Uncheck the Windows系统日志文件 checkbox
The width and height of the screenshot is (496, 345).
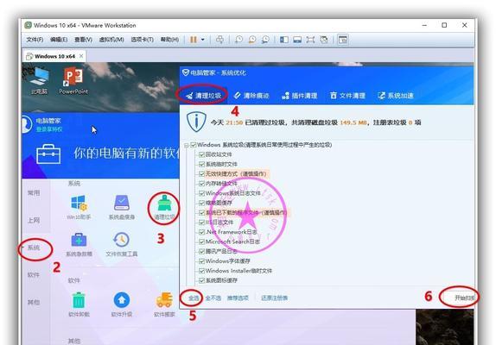coord(201,193)
